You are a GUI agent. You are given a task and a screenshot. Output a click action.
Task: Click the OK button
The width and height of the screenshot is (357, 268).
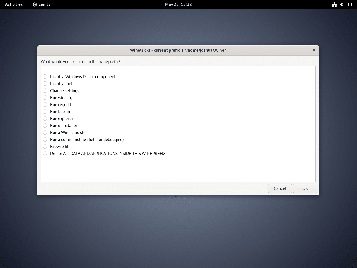pyautogui.click(x=305, y=188)
